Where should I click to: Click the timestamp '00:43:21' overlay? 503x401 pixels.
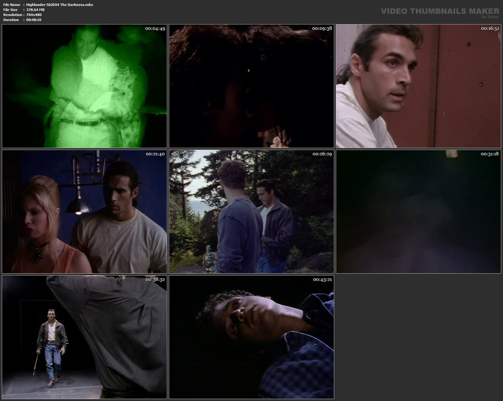pos(322,280)
